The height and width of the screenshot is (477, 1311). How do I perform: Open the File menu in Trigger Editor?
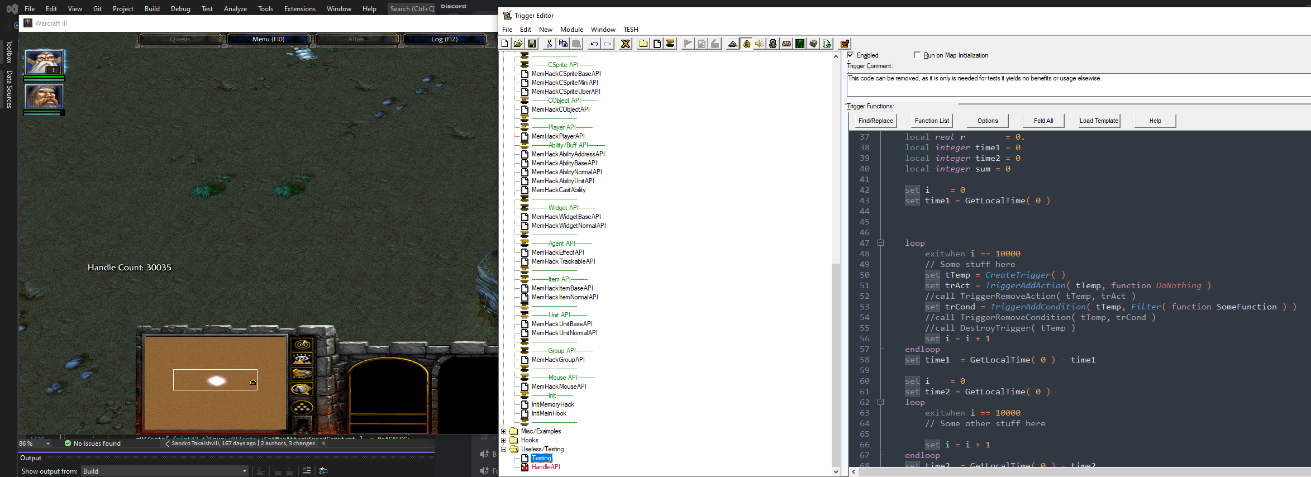point(507,30)
